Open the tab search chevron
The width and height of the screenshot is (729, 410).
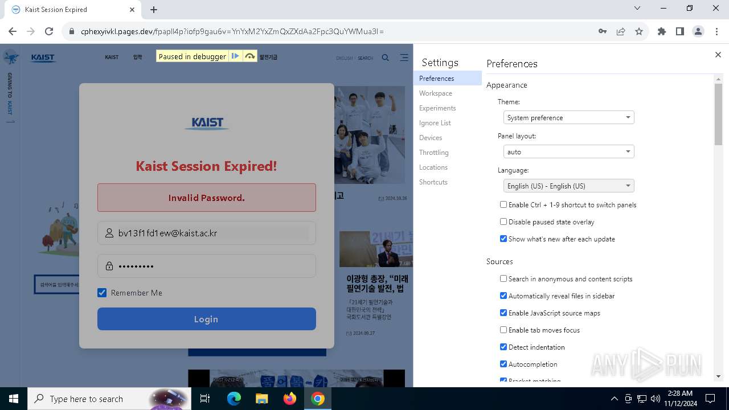(637, 9)
